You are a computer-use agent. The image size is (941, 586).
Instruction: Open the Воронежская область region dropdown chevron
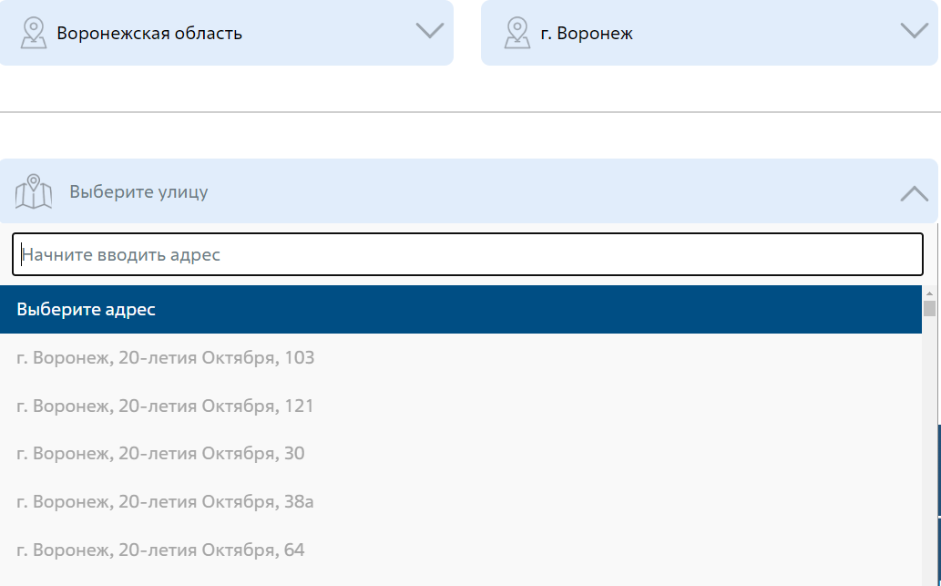[x=430, y=31]
